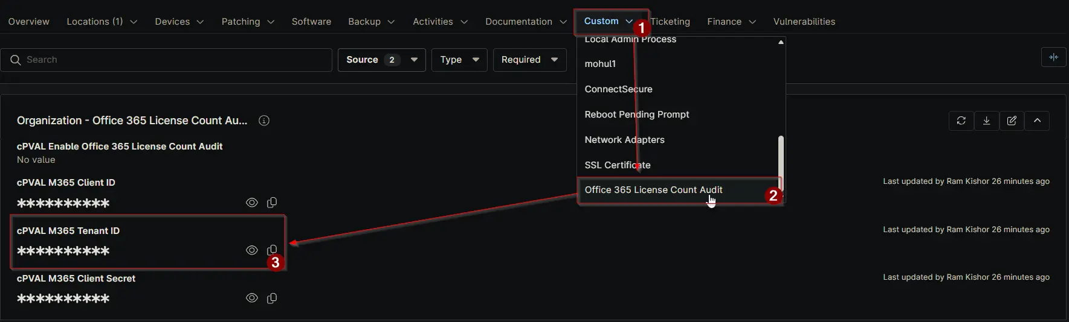The image size is (1069, 322).
Task: Open the Type filter dropdown
Action: point(459,60)
